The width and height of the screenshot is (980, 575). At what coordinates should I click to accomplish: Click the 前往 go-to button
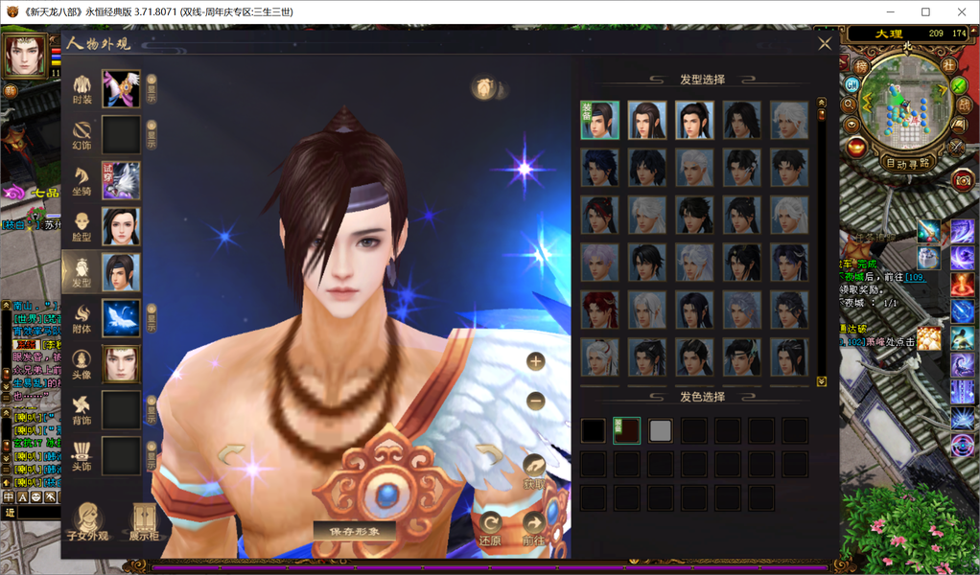533,529
